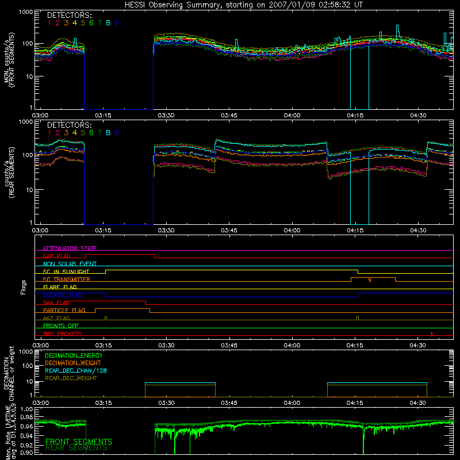Click 04:00 tick label under rear segments plot
Screen dimensions: 460x460
[292, 231]
